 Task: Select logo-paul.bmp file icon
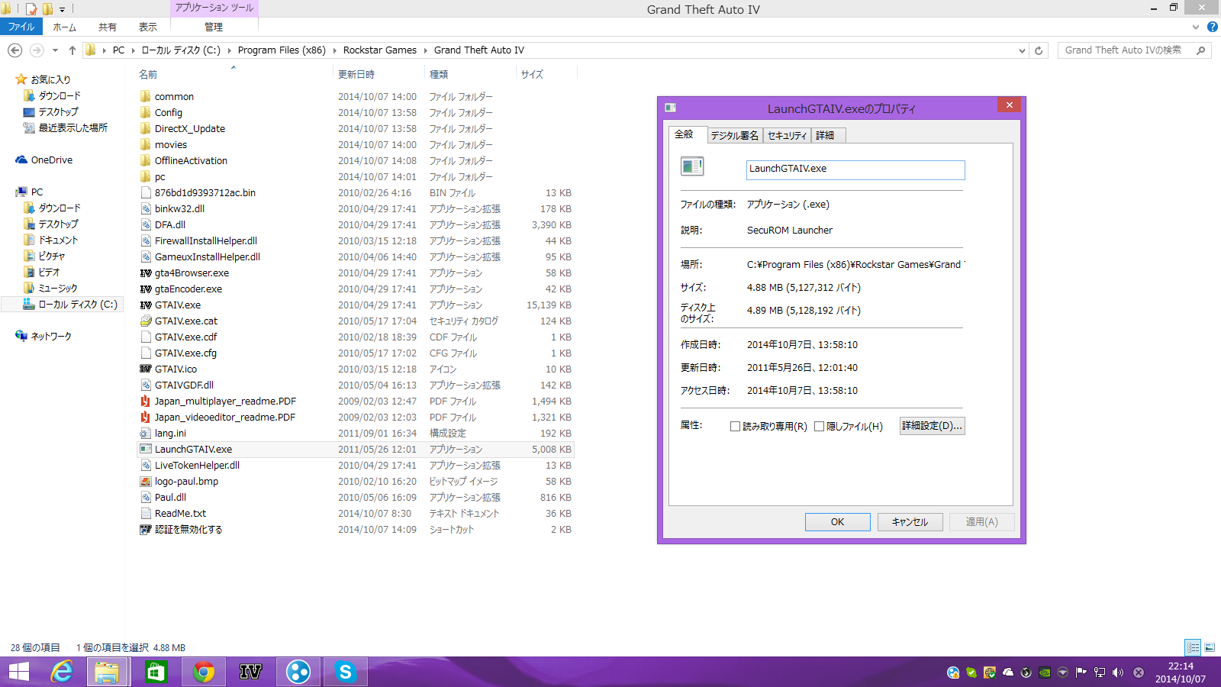(x=146, y=482)
